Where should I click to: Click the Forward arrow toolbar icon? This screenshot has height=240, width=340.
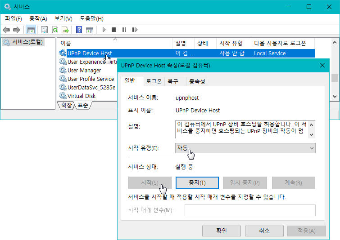click(17, 30)
